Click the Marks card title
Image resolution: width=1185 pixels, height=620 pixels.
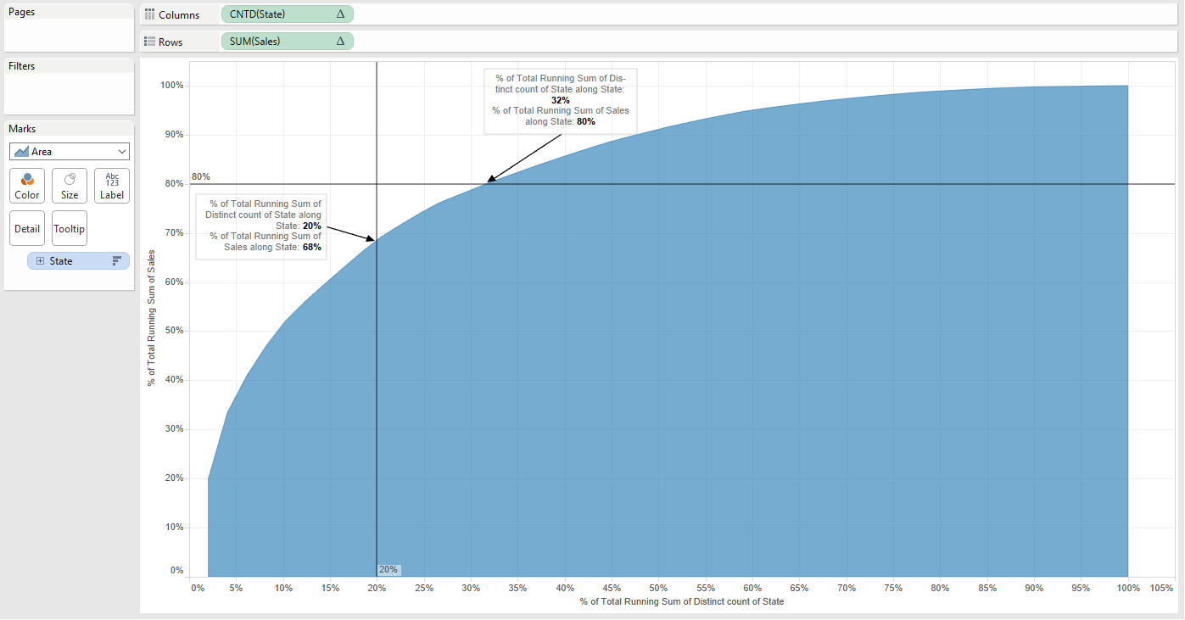[22, 129]
